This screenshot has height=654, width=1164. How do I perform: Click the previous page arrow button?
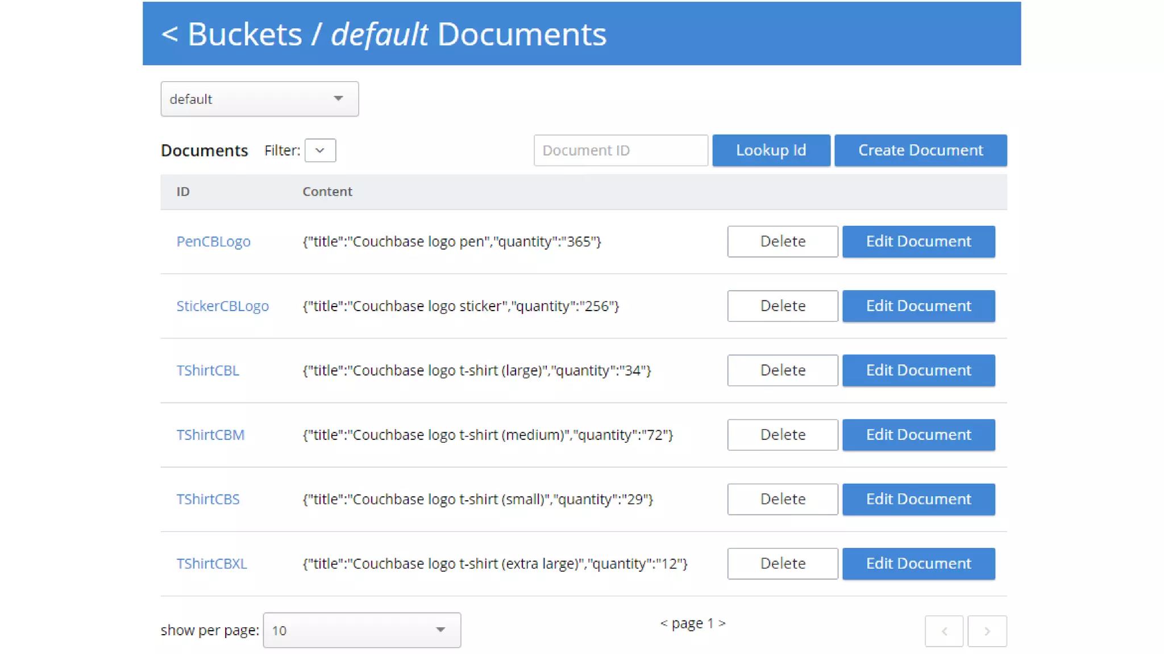tap(943, 631)
